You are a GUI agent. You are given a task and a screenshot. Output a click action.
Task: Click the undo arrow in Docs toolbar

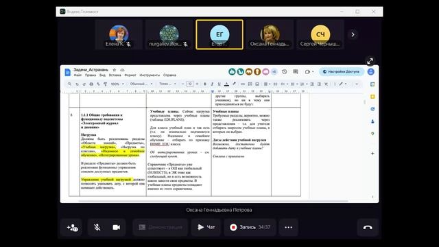click(x=77, y=84)
